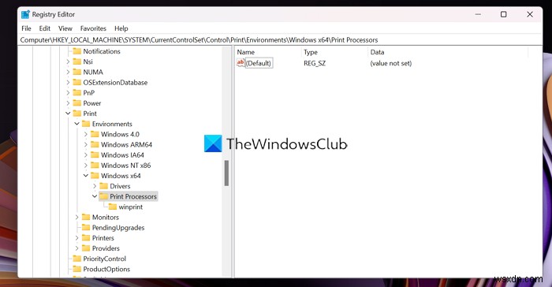This screenshot has height=287, width=552.
Task: Select the Windows IA64 folder icon
Action: tap(95, 155)
